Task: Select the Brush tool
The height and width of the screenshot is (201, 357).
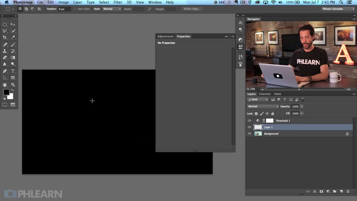Action: pyautogui.click(x=13, y=45)
